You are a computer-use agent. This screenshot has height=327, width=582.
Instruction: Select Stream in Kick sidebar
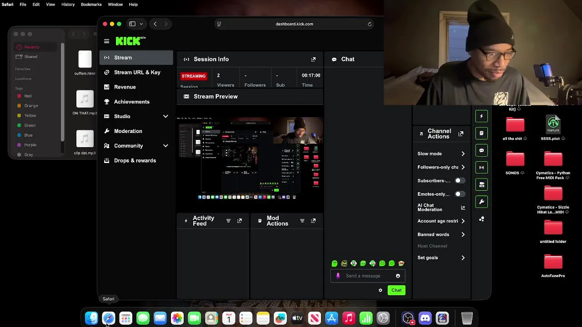(136, 58)
